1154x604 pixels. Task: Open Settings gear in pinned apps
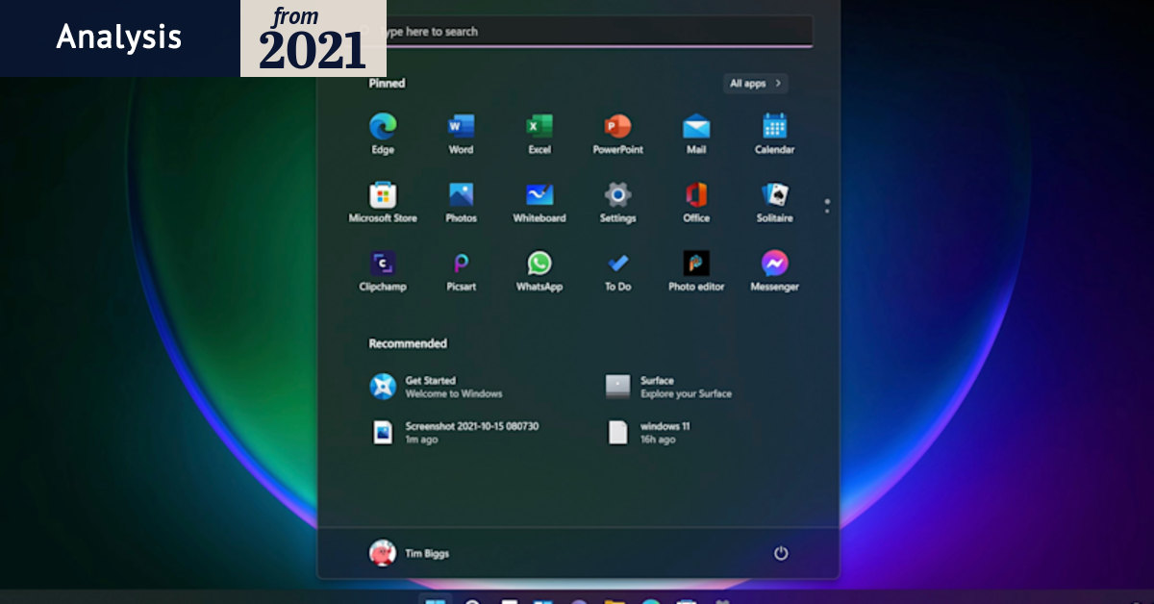tap(617, 202)
